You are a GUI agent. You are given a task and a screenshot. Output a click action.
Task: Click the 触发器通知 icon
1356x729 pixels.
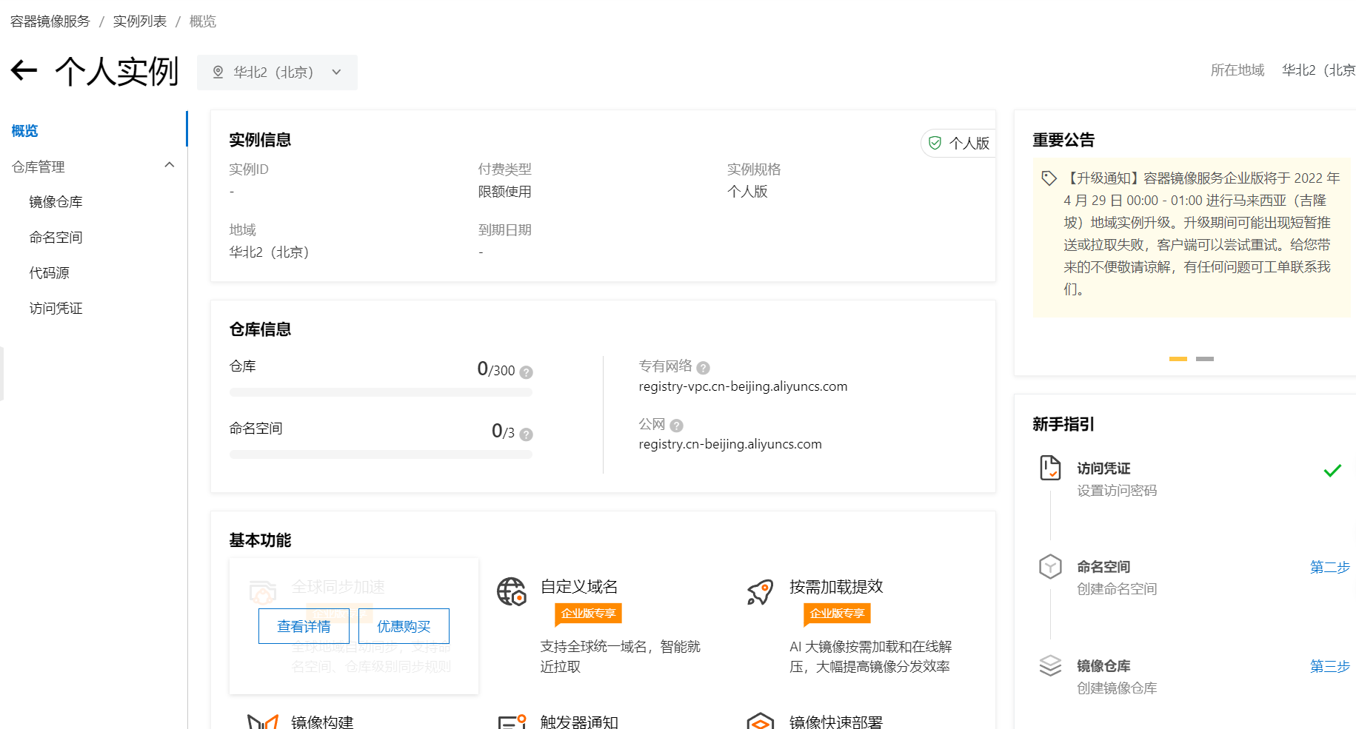pos(512,722)
